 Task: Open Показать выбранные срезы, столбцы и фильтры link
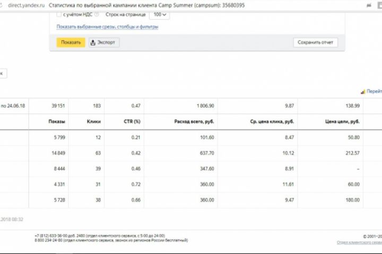(x=107, y=26)
